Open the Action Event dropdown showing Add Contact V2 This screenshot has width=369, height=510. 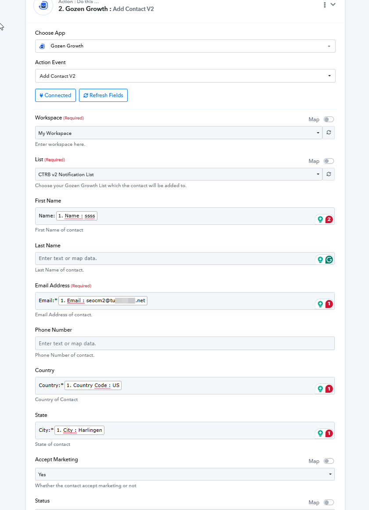coord(185,76)
